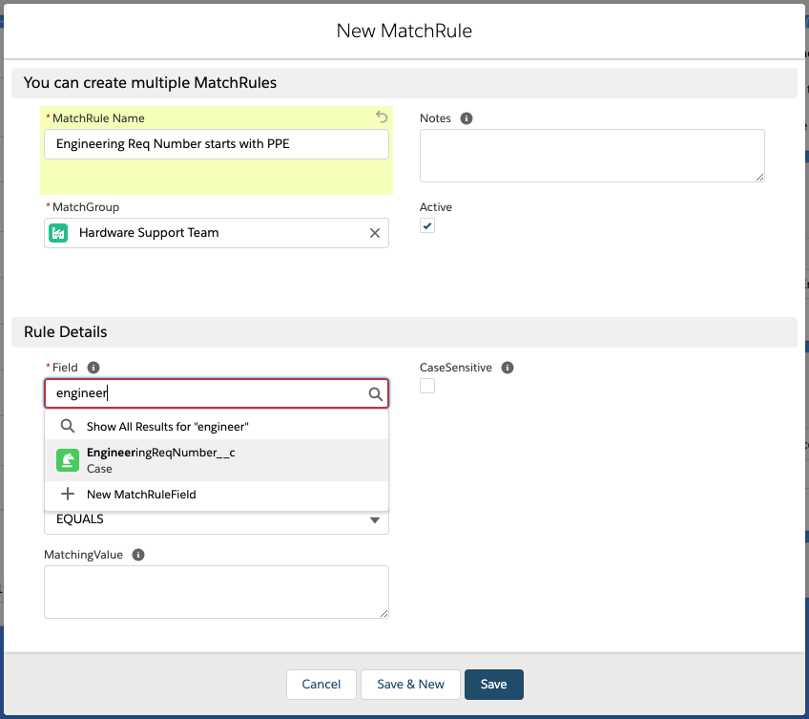Screen dimensions: 809x719
Task: Click "You can create multiple MatchRules" header
Action: [x=404, y=83]
